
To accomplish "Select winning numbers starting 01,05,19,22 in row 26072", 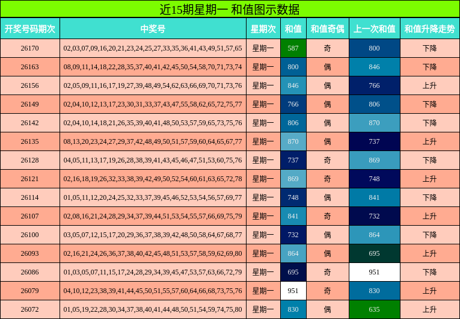I will tap(153, 309).
